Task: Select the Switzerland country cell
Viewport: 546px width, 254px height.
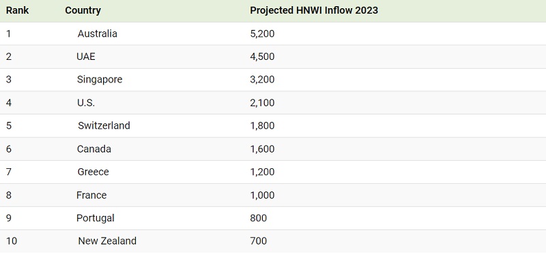Action: pos(104,125)
